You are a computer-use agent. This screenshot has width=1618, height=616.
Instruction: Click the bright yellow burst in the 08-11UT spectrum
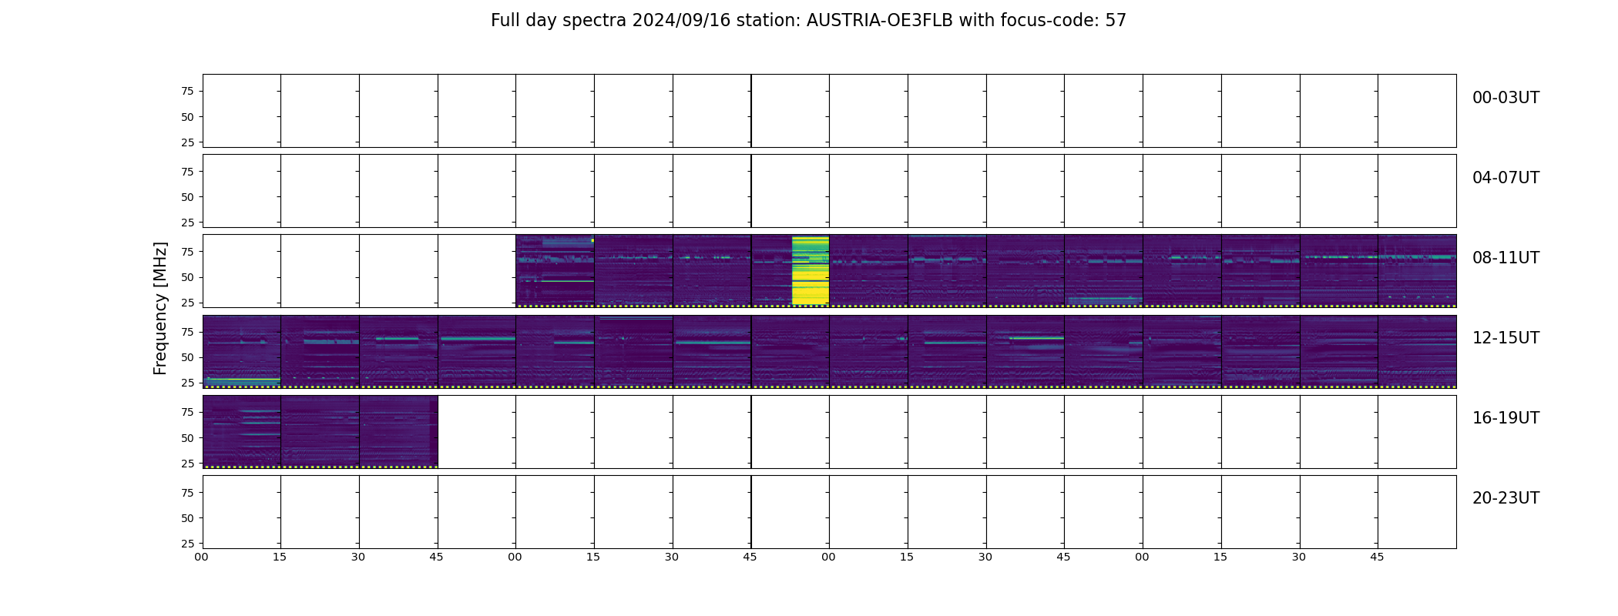tap(811, 270)
